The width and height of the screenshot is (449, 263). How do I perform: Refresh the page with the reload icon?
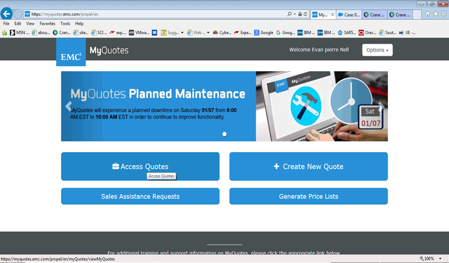point(306,14)
